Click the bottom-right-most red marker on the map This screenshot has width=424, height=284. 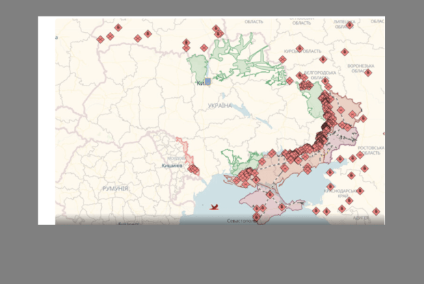point(375,212)
